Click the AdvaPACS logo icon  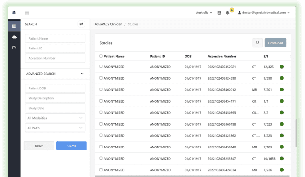point(14,13)
